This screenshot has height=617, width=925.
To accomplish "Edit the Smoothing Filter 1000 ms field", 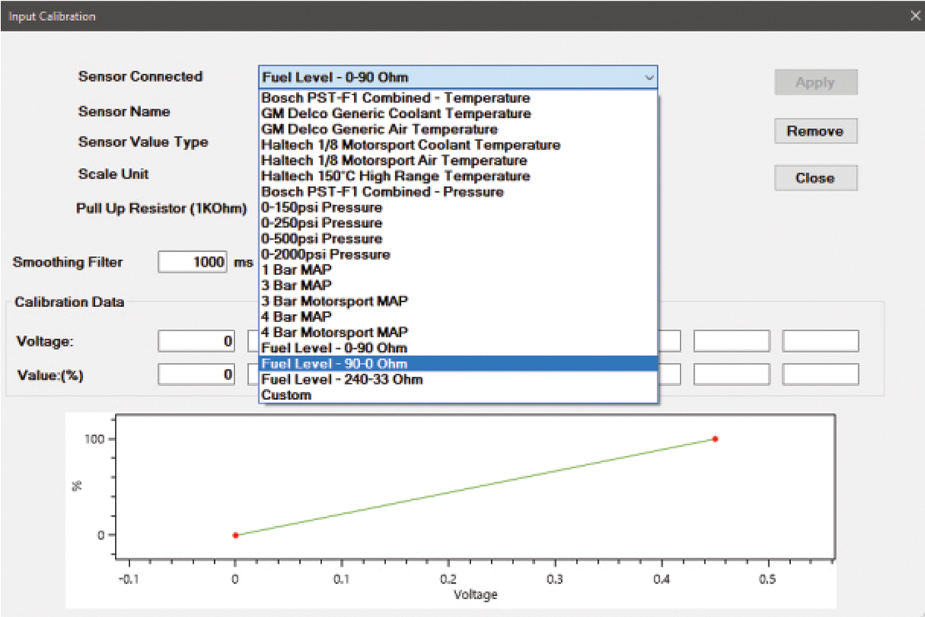I will [193, 262].
